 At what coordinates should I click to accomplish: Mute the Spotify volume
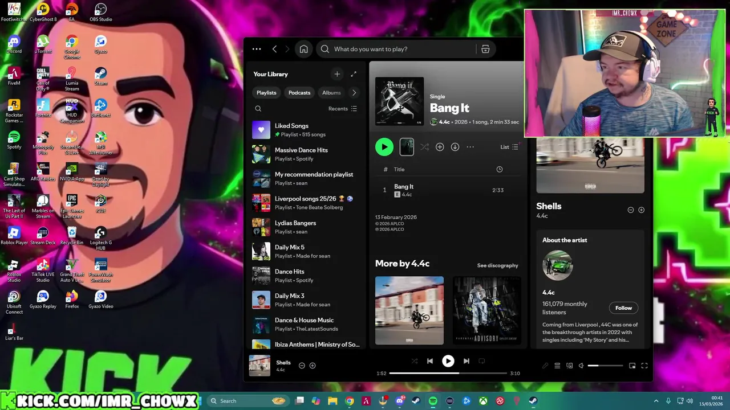click(x=581, y=366)
